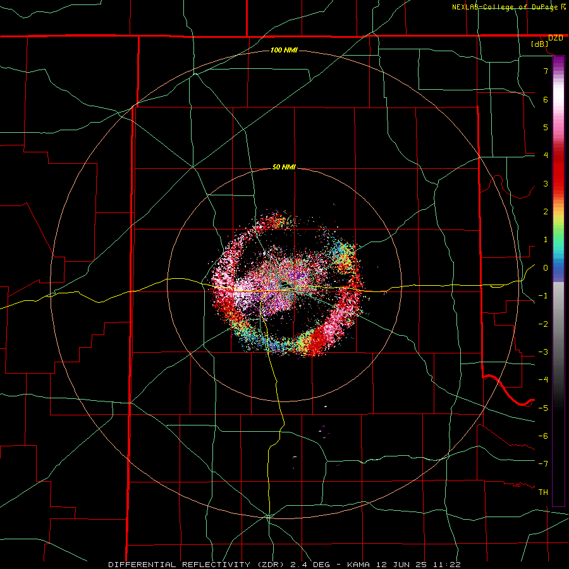Click the DZD dB color scale title

(x=546, y=40)
